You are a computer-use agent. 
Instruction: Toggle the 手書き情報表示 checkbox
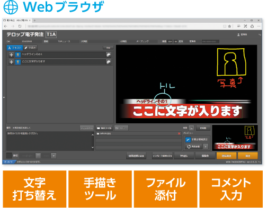click(x=188, y=140)
